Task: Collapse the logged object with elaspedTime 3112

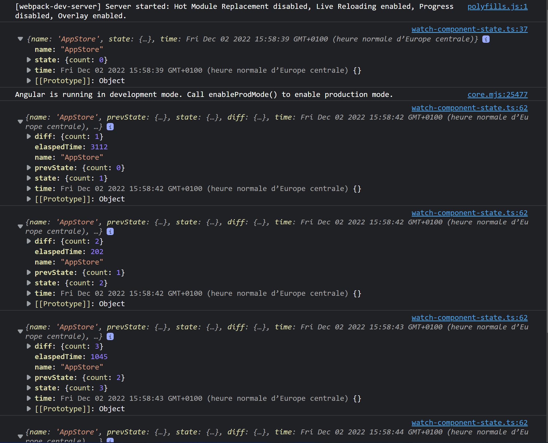Action: click(x=20, y=122)
